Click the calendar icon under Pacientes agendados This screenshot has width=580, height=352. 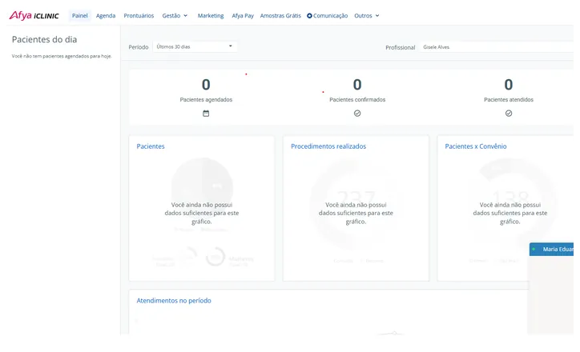pos(206,114)
